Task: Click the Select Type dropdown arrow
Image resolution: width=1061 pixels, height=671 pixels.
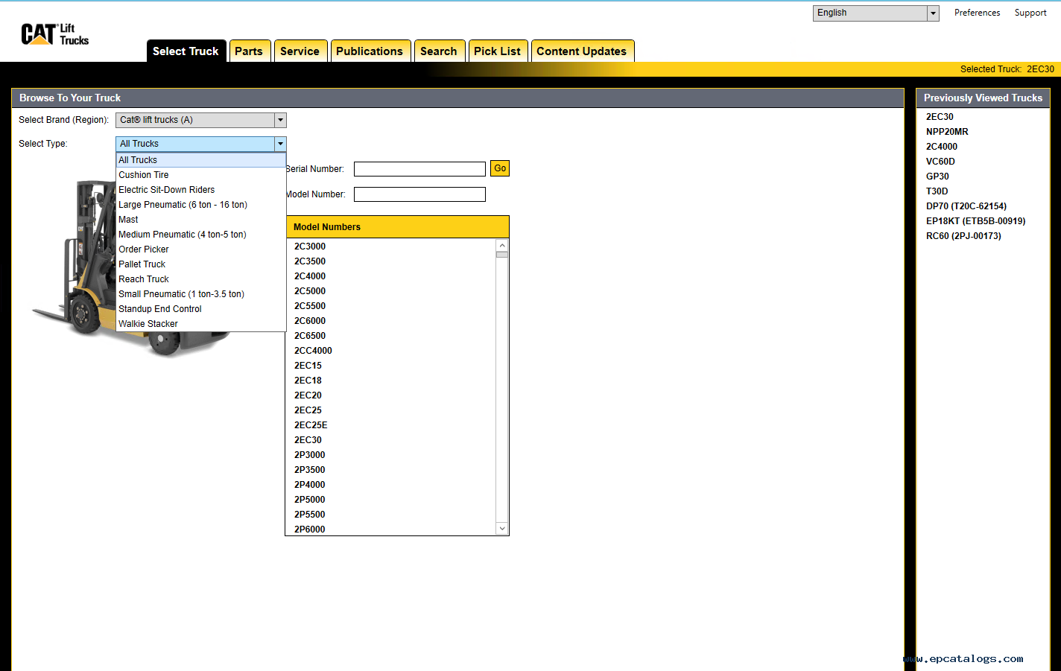Action: pyautogui.click(x=281, y=144)
